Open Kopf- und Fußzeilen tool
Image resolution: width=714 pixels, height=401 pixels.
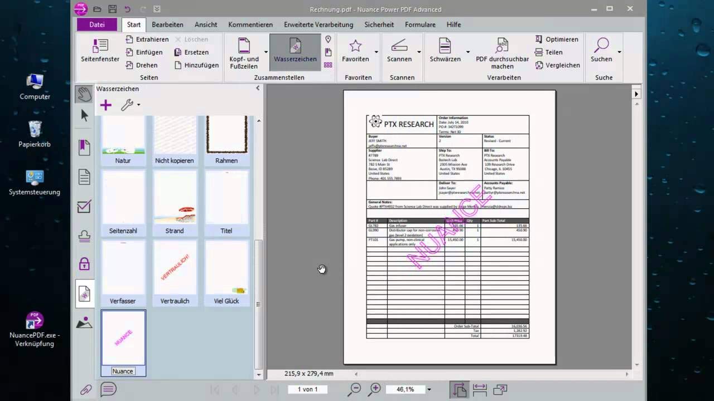click(244, 53)
